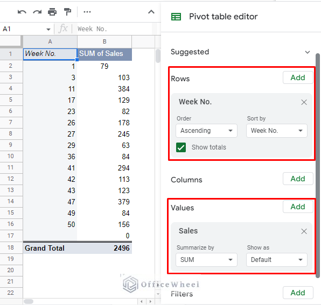Select row header 22
The image size is (321, 305).
(x=11, y=293)
